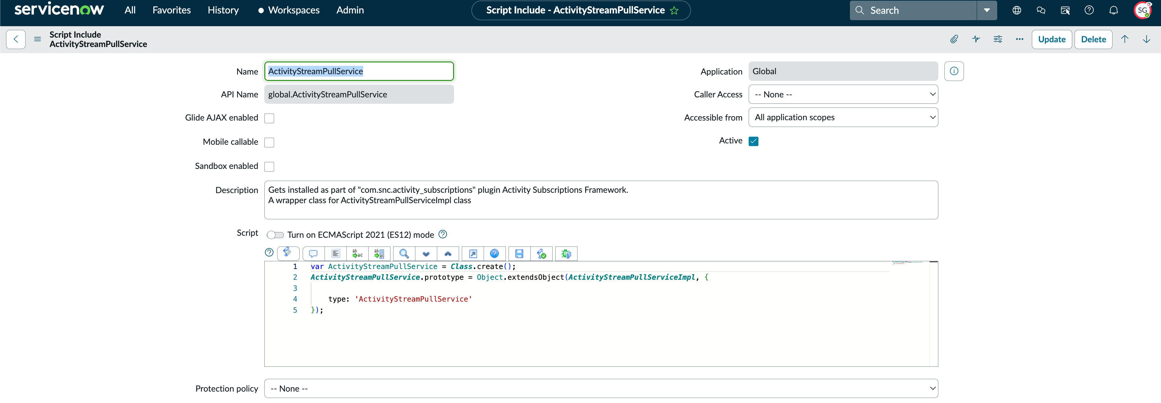This screenshot has height=403, width=1161.
Task: Open the Caller Access dropdown
Action: 843,95
